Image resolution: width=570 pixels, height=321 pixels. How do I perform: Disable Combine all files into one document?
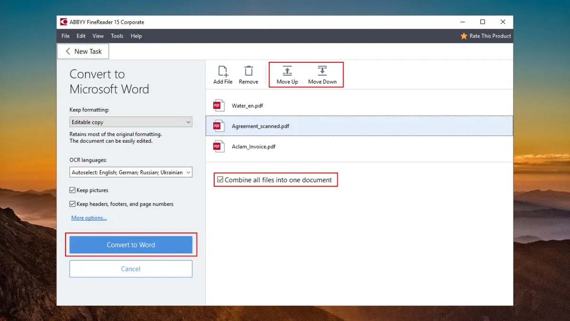click(x=220, y=180)
